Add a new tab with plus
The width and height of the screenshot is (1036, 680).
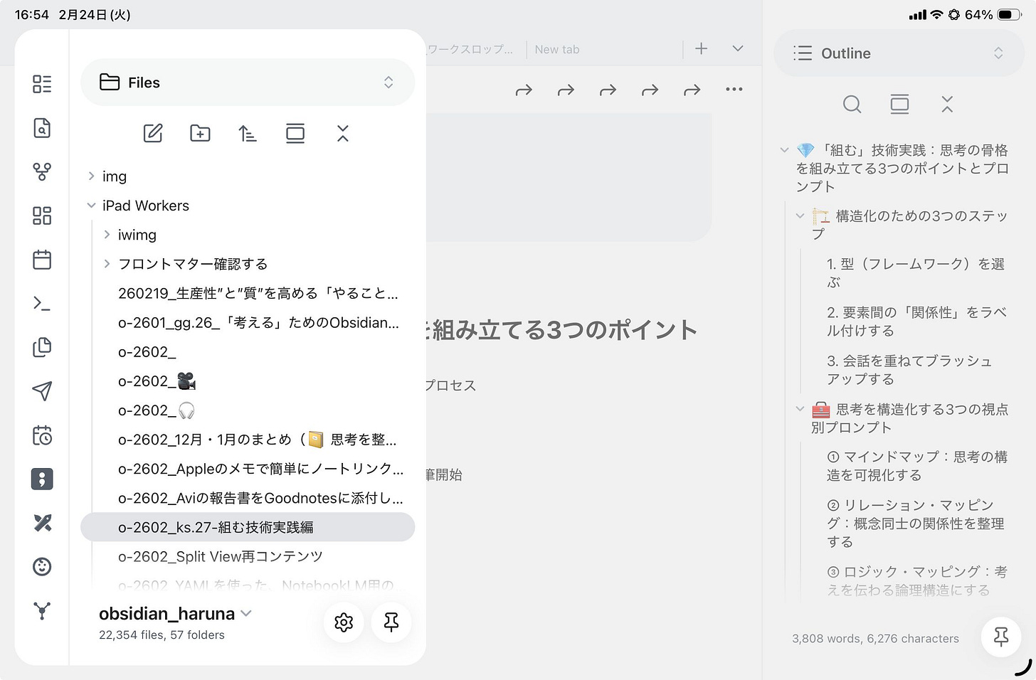[702, 48]
